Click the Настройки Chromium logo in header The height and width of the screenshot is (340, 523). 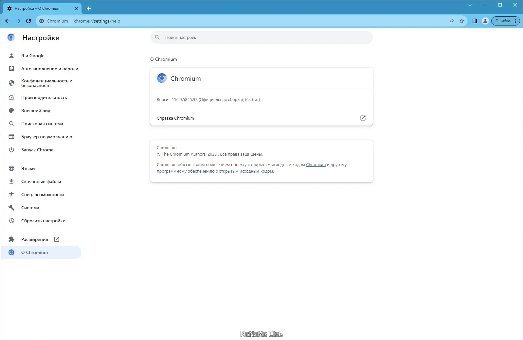click(11, 38)
